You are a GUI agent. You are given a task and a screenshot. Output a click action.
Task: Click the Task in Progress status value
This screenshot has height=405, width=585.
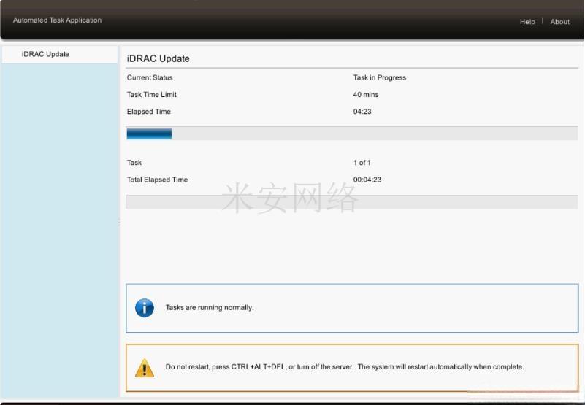pos(380,77)
